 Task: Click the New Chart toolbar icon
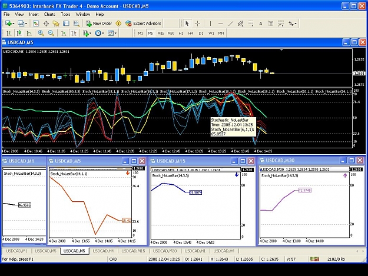8,23
